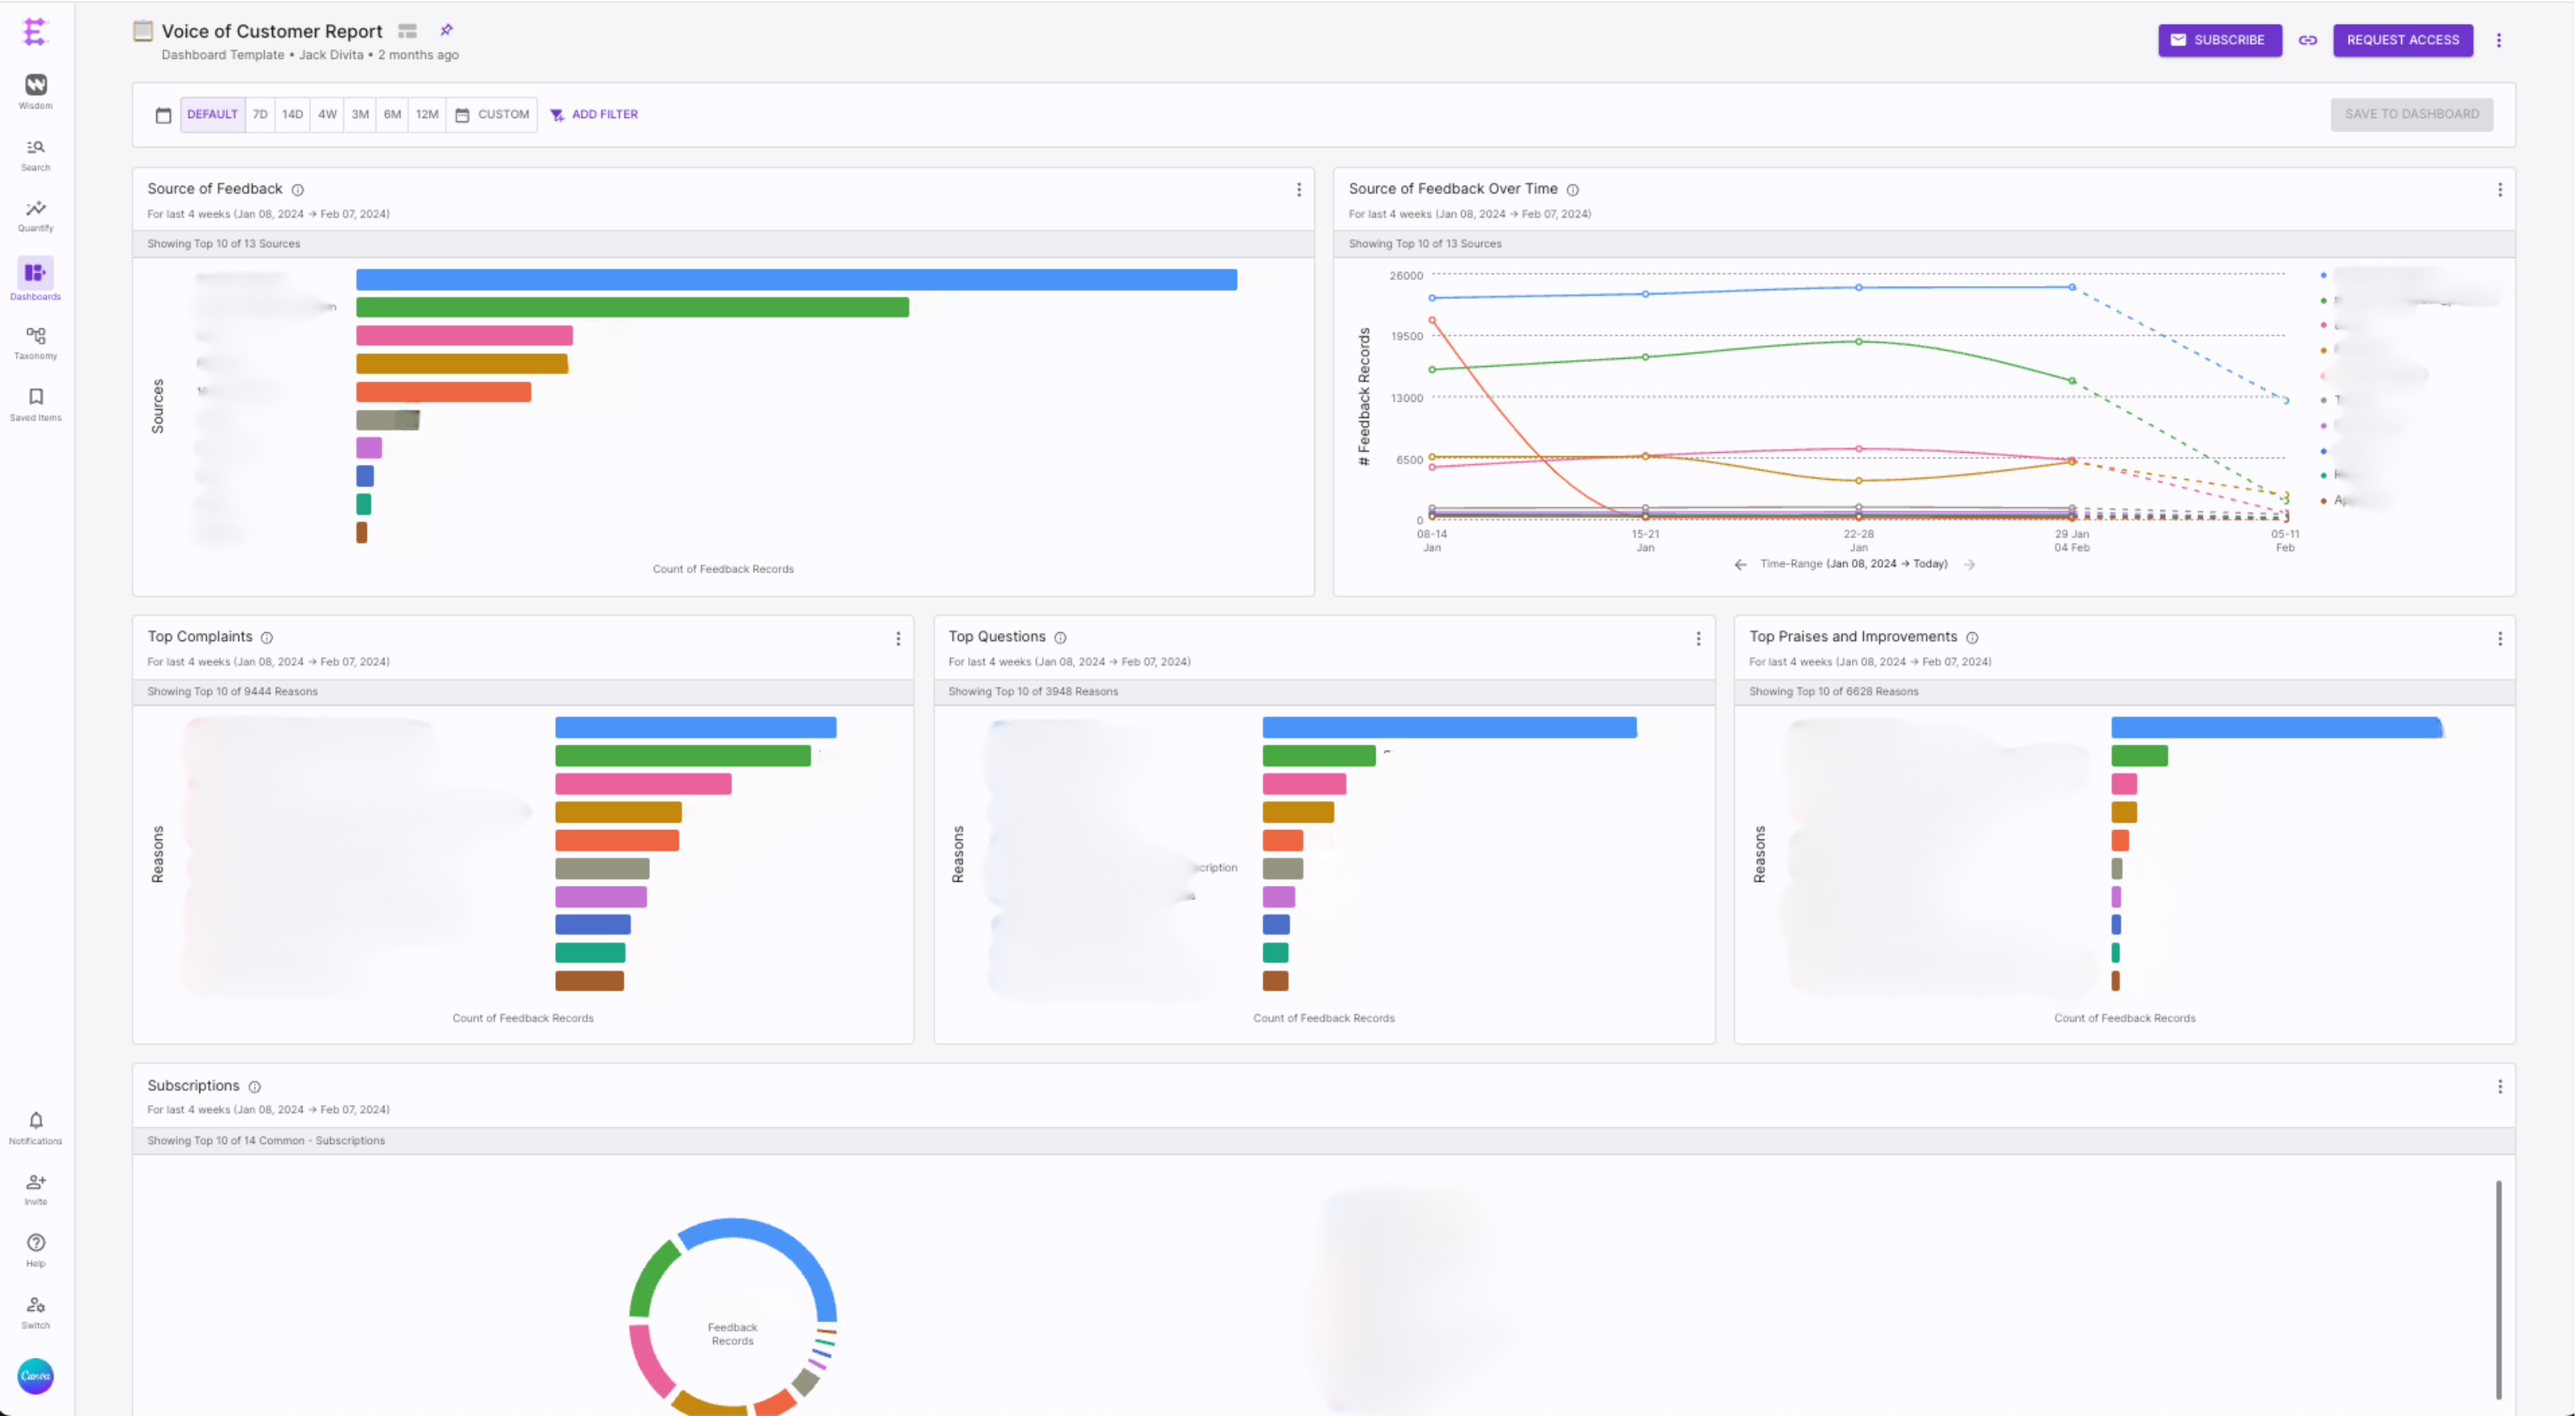Select the DEFAULT date range tab
The height and width of the screenshot is (1416, 2576).
pos(212,115)
